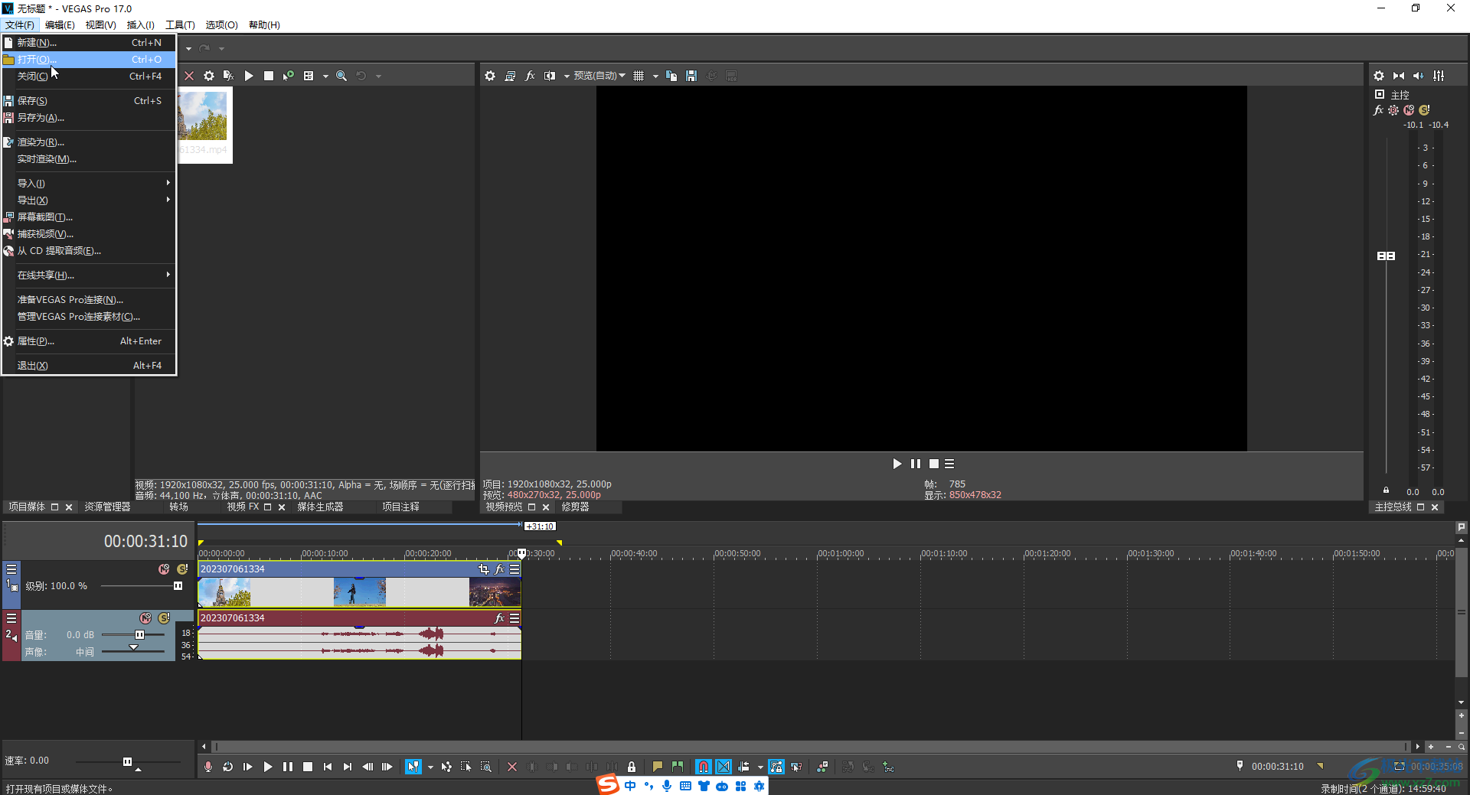Pause timeline playback in bottom transport
The image size is (1470, 795).
[288, 767]
